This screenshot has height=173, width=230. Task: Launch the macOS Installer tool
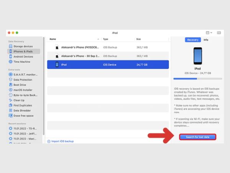pos(23,90)
